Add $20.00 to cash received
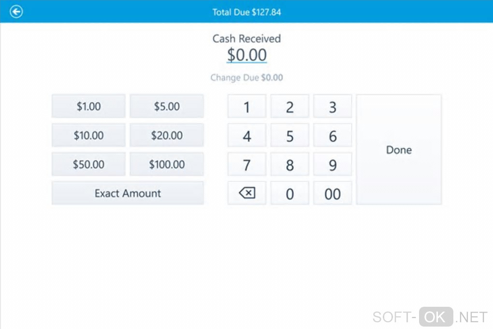The image size is (493, 329). [x=167, y=135]
